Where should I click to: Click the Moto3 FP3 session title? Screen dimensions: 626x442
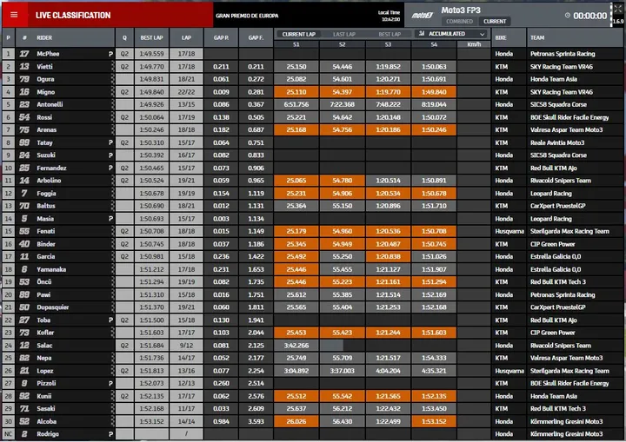[461, 10]
